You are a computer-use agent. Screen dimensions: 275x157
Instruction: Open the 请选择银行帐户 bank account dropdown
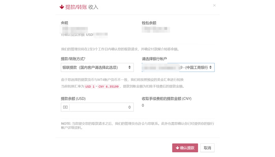[178, 68]
